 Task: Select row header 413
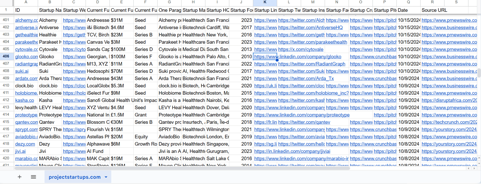point(6,108)
